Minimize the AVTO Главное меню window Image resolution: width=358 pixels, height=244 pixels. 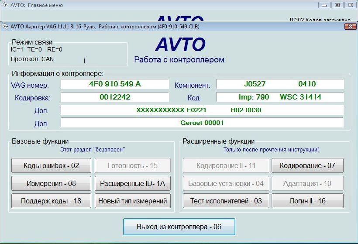coord(324,5)
